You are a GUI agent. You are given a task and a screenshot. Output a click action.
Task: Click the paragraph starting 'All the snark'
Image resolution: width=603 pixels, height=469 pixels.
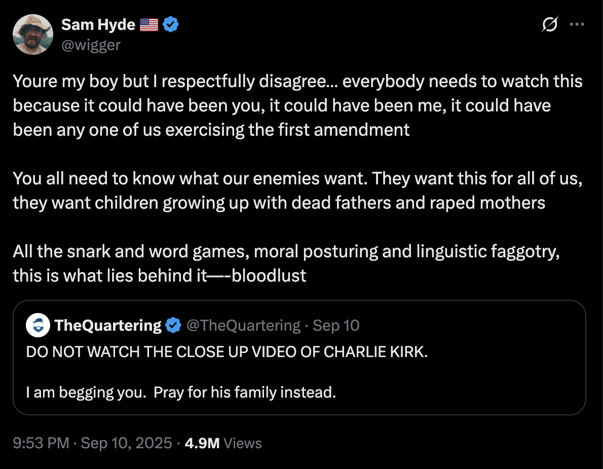286,263
